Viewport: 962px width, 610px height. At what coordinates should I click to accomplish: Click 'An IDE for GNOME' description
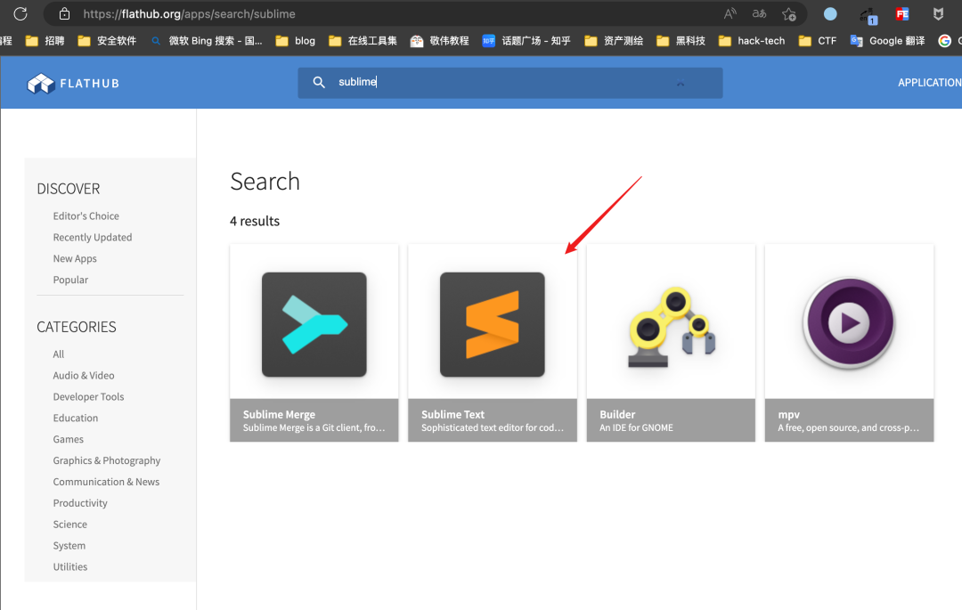pyautogui.click(x=636, y=428)
